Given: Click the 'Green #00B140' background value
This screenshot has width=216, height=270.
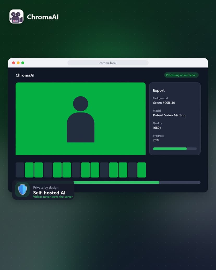Looking at the screenshot, I should click(x=164, y=103).
